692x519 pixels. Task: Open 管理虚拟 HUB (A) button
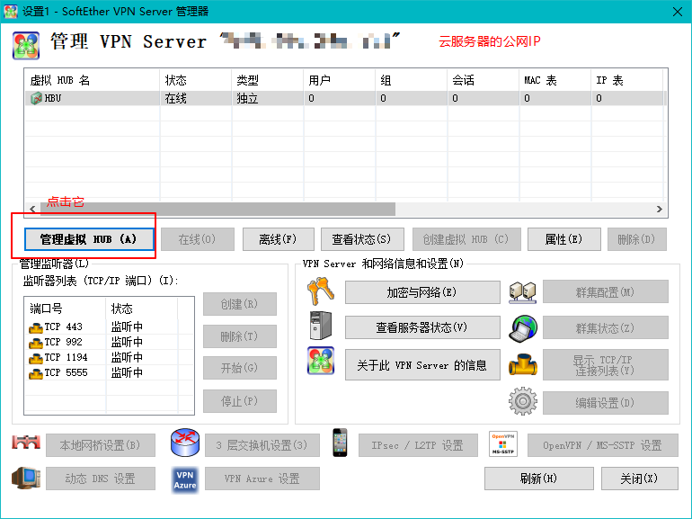click(x=89, y=239)
